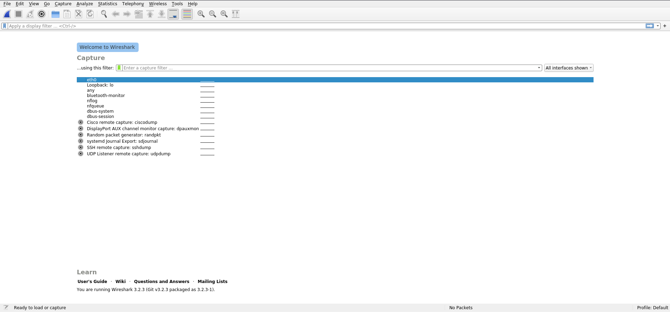The image size is (670, 312).
Task: Go back in packet history
Action: 116,14
